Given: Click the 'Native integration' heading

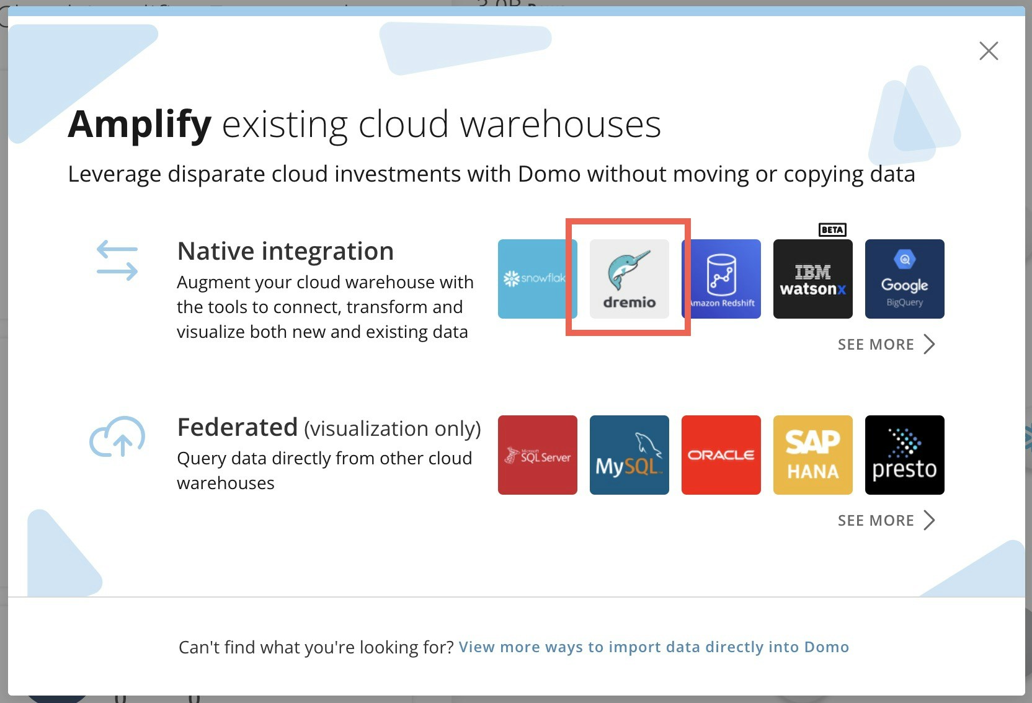Looking at the screenshot, I should 285,251.
